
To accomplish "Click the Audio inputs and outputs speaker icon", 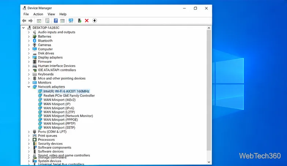I will 34,32.
